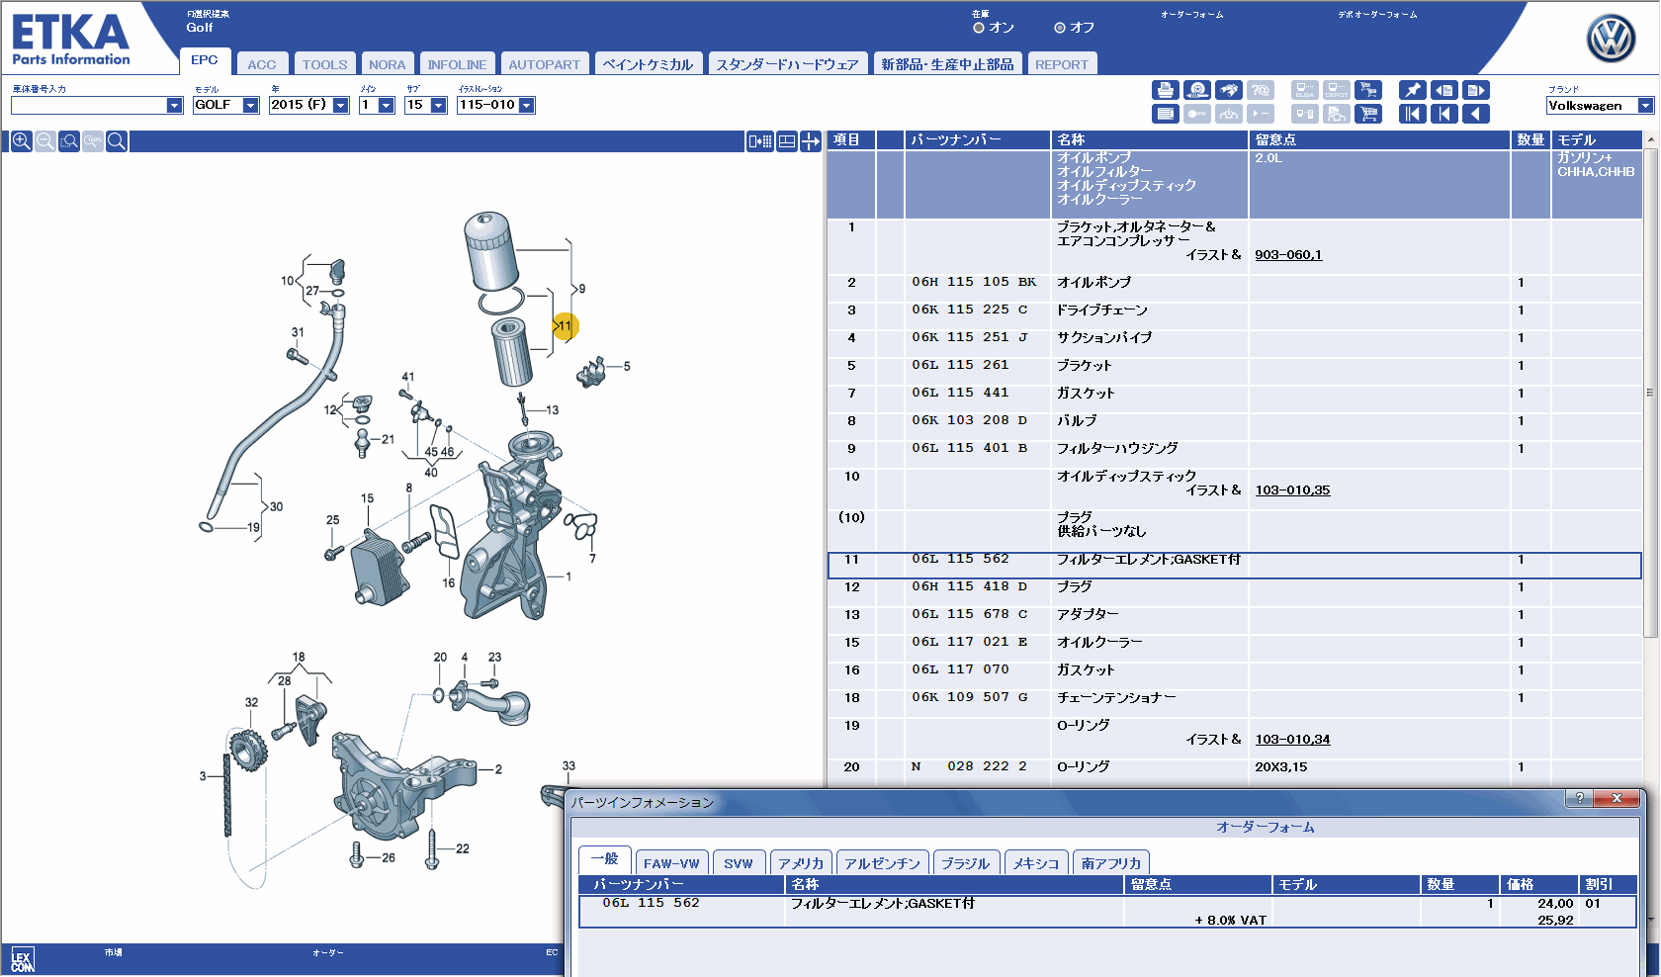Viewport: 1661px width, 977px height.
Task: Follow illustration link 103-010,34
Action: 1292,740
